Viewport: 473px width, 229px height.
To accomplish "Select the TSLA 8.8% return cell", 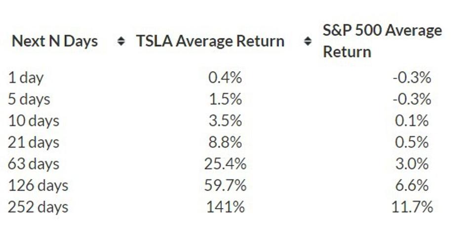I will pyautogui.click(x=225, y=143).
